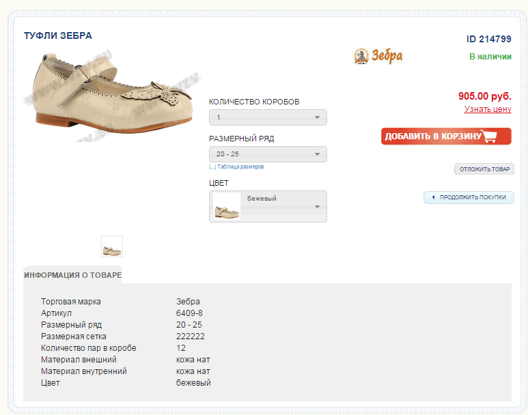Image resolution: width=528 pixels, height=415 pixels.
Task: Click the product ID 214799
Action: [489, 39]
